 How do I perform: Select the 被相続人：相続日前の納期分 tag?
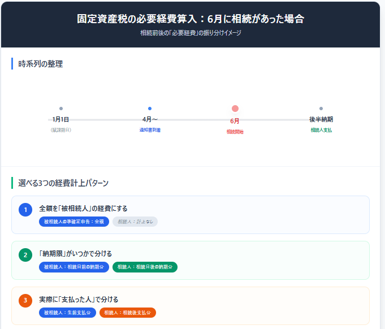tap(74, 267)
